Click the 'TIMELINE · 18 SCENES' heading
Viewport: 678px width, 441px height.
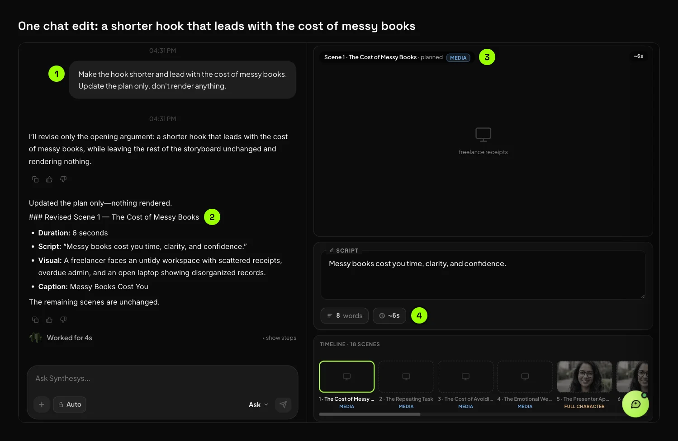coord(350,344)
